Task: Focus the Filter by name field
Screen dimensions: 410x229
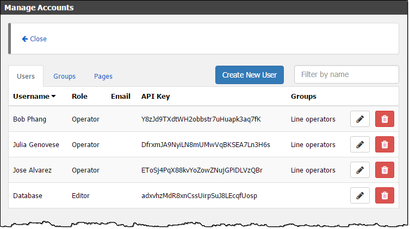Action: point(346,74)
